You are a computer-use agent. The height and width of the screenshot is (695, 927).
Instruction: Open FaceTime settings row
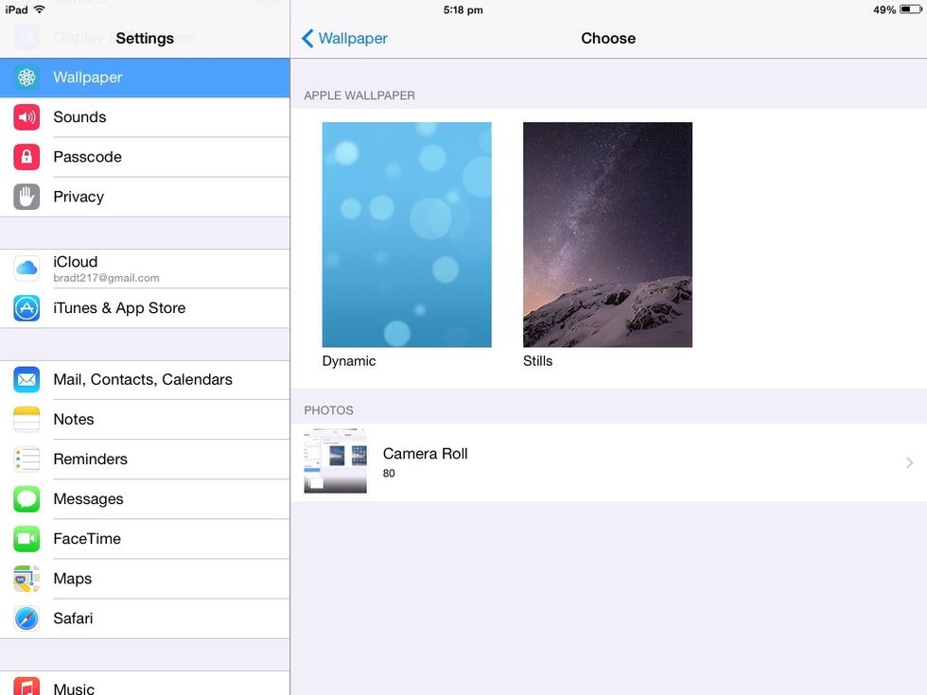tap(145, 538)
